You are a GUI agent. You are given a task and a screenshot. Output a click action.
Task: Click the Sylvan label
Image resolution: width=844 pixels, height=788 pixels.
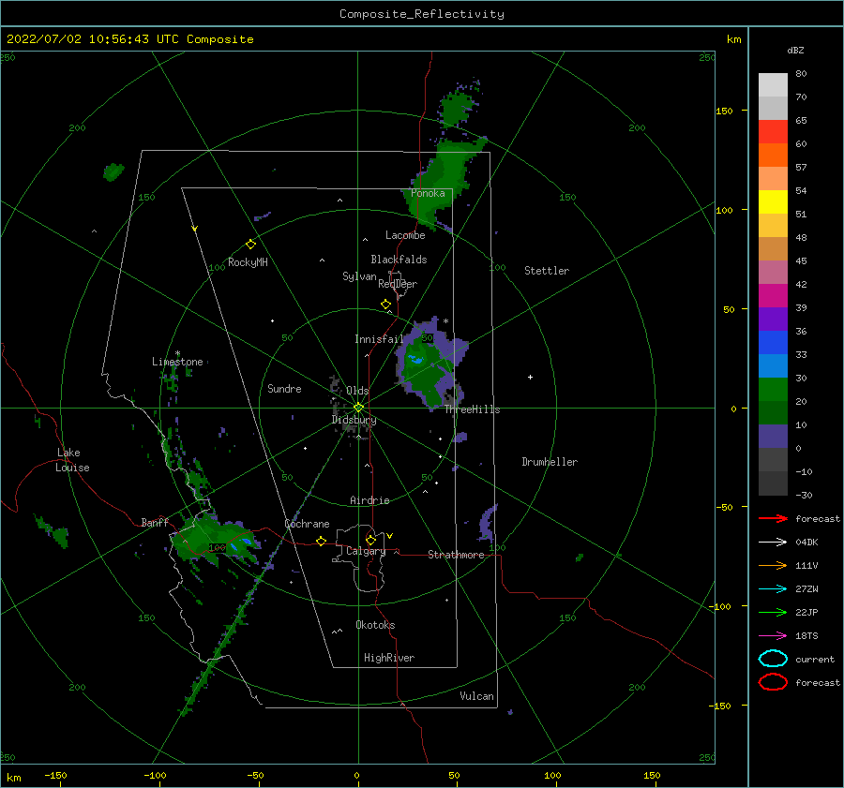359,276
